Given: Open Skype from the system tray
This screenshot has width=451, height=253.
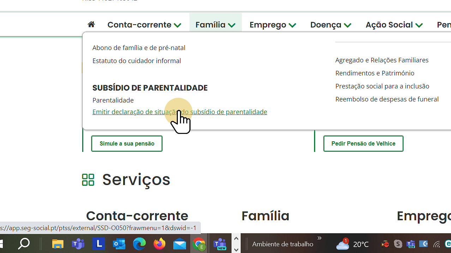Looking at the screenshot, I should pos(398,244).
